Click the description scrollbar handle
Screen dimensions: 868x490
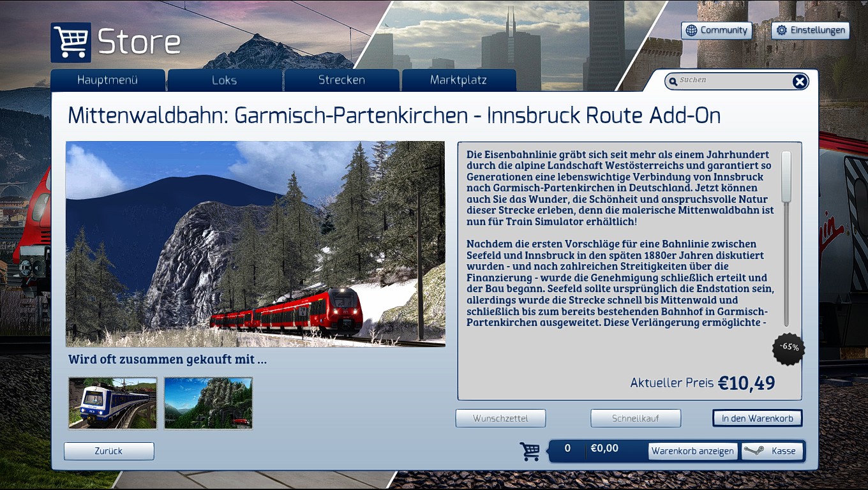(x=786, y=177)
